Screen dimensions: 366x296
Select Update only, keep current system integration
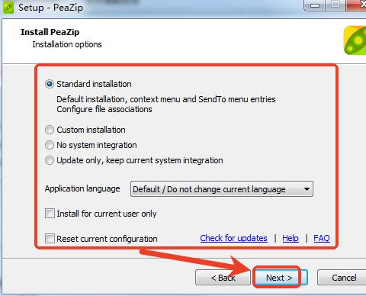[50, 160]
